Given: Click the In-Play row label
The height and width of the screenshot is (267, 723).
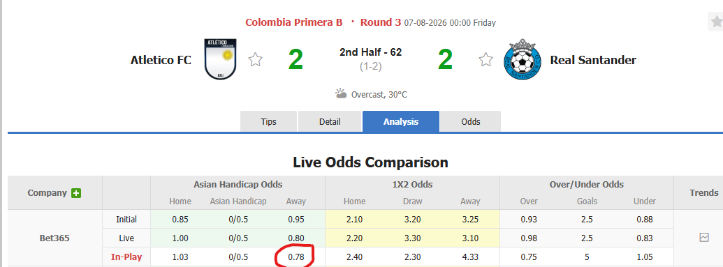Looking at the screenshot, I should (x=126, y=257).
